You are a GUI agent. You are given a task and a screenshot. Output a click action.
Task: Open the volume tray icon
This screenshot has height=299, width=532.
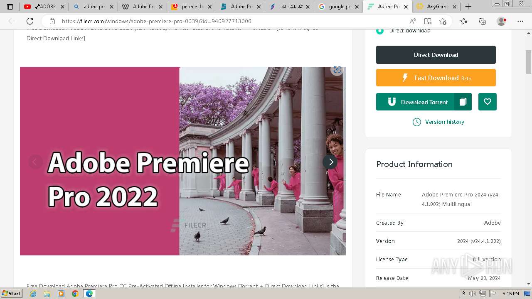point(473,294)
